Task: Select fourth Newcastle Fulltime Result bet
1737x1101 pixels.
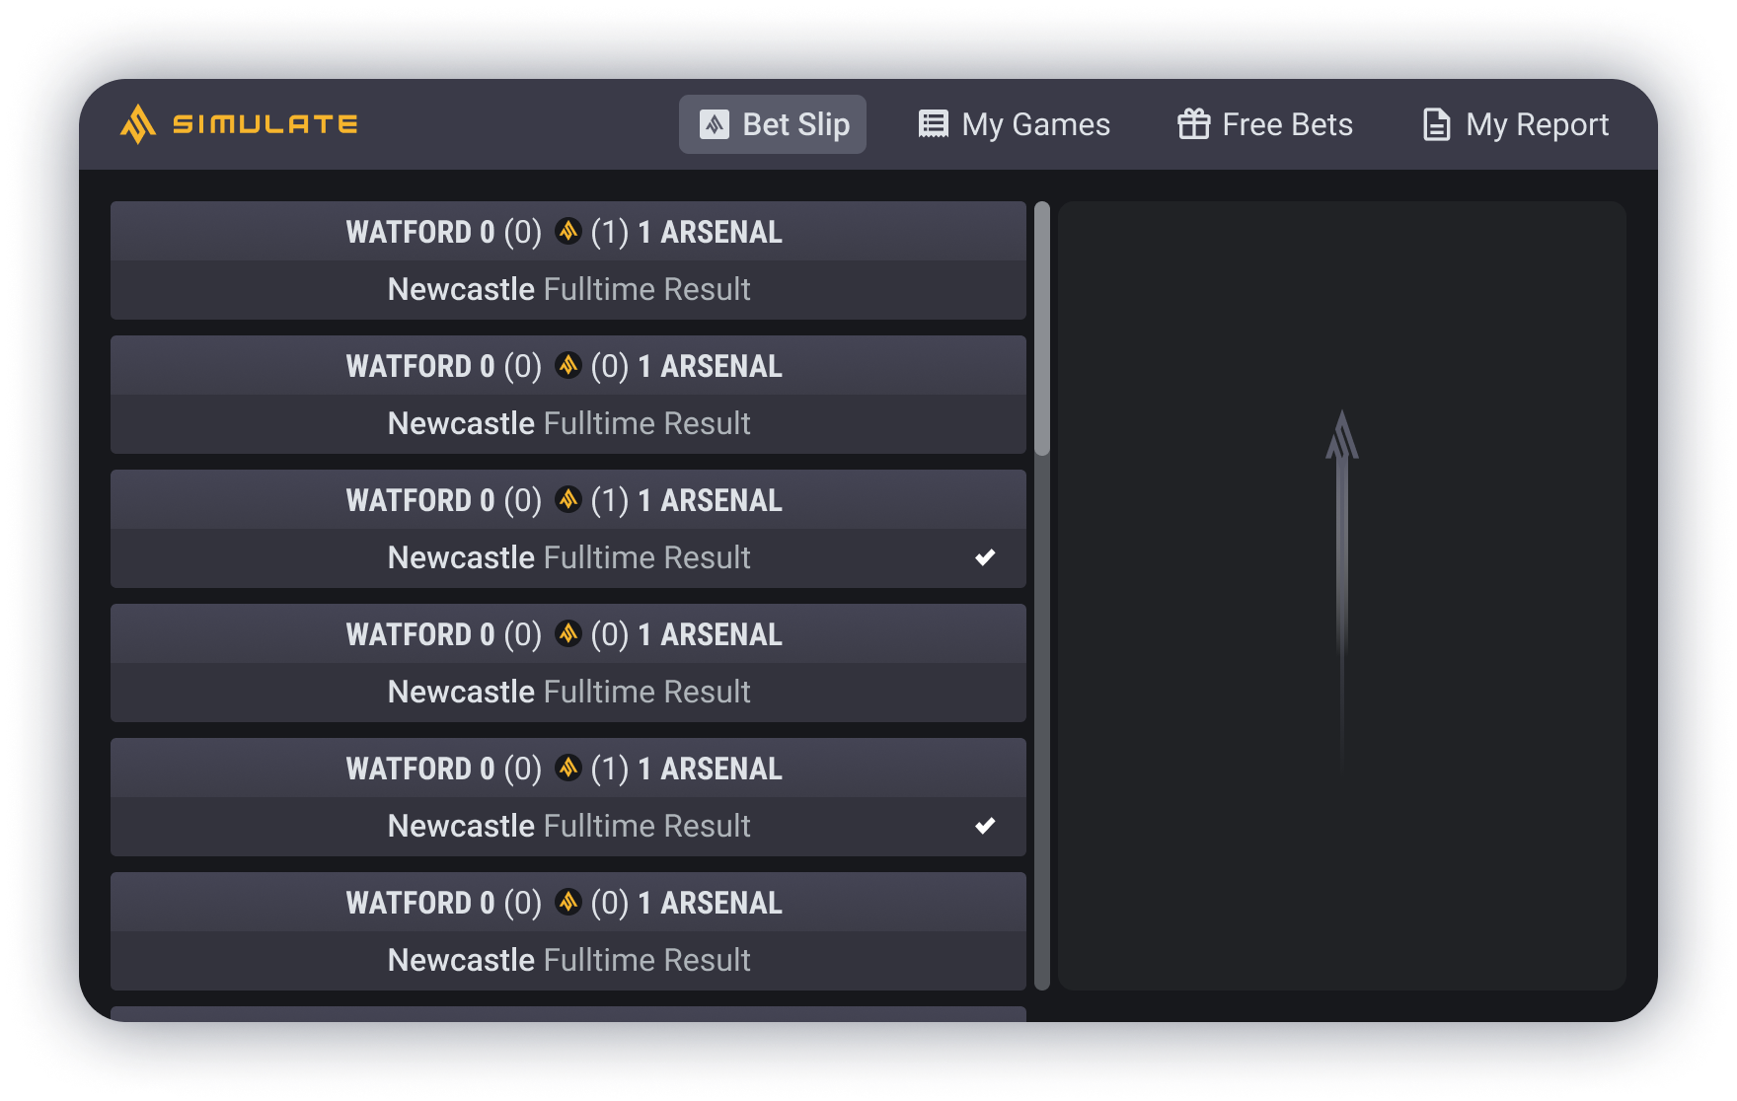Action: pyautogui.click(x=568, y=693)
